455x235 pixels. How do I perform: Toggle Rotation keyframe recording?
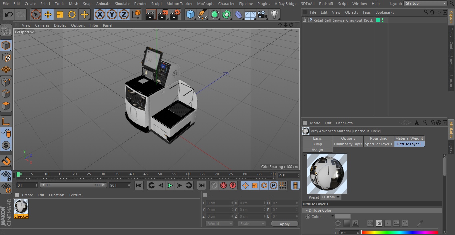264,185
